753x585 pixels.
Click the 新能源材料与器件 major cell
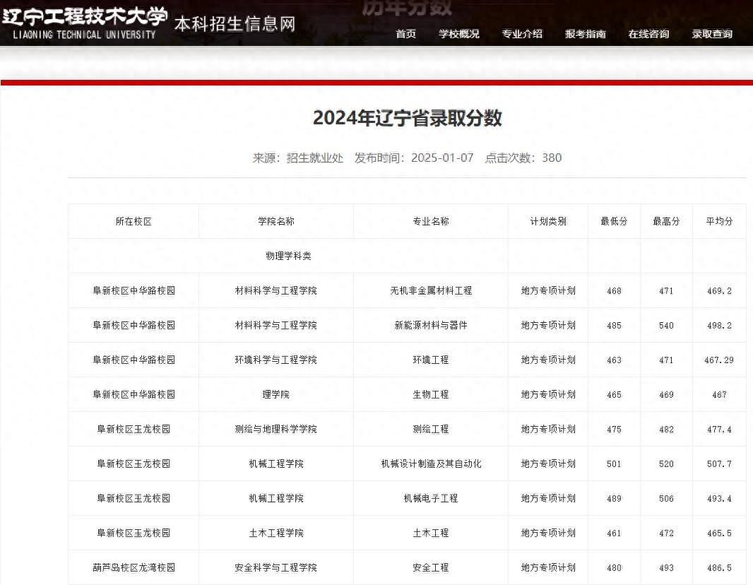click(430, 325)
